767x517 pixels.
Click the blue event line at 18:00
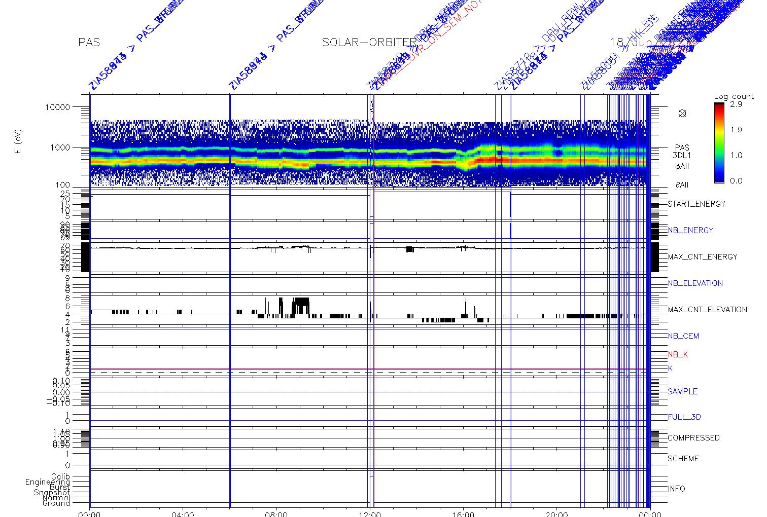click(510, 301)
